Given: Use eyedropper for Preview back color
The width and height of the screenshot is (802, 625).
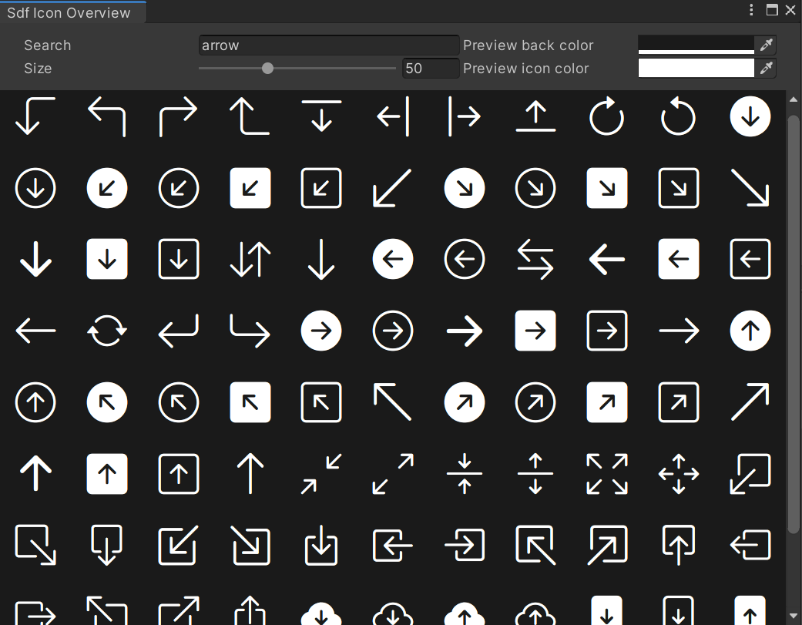Looking at the screenshot, I should coord(766,45).
